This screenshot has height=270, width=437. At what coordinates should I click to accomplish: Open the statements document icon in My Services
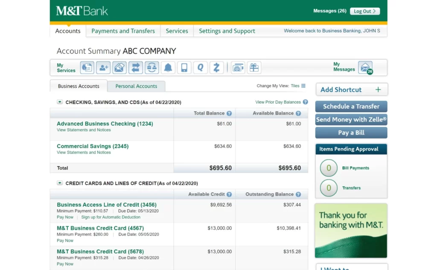[87, 67]
